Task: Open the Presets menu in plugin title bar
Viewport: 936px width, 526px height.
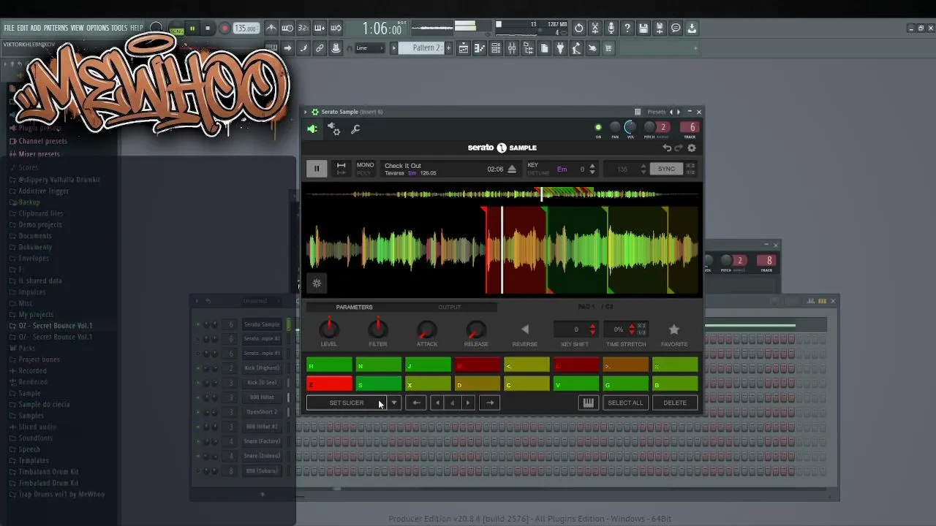Action: (x=657, y=112)
